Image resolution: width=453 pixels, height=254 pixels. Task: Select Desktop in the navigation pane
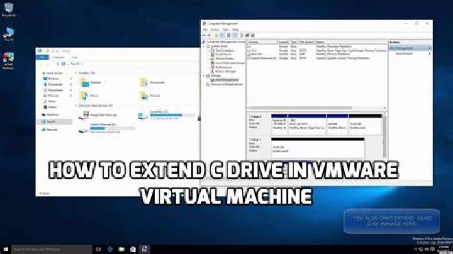tap(52, 79)
